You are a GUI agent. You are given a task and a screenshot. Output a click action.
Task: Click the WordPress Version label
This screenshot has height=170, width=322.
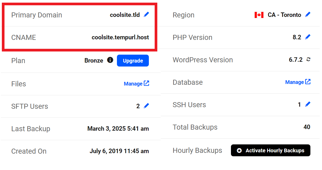click(x=203, y=60)
